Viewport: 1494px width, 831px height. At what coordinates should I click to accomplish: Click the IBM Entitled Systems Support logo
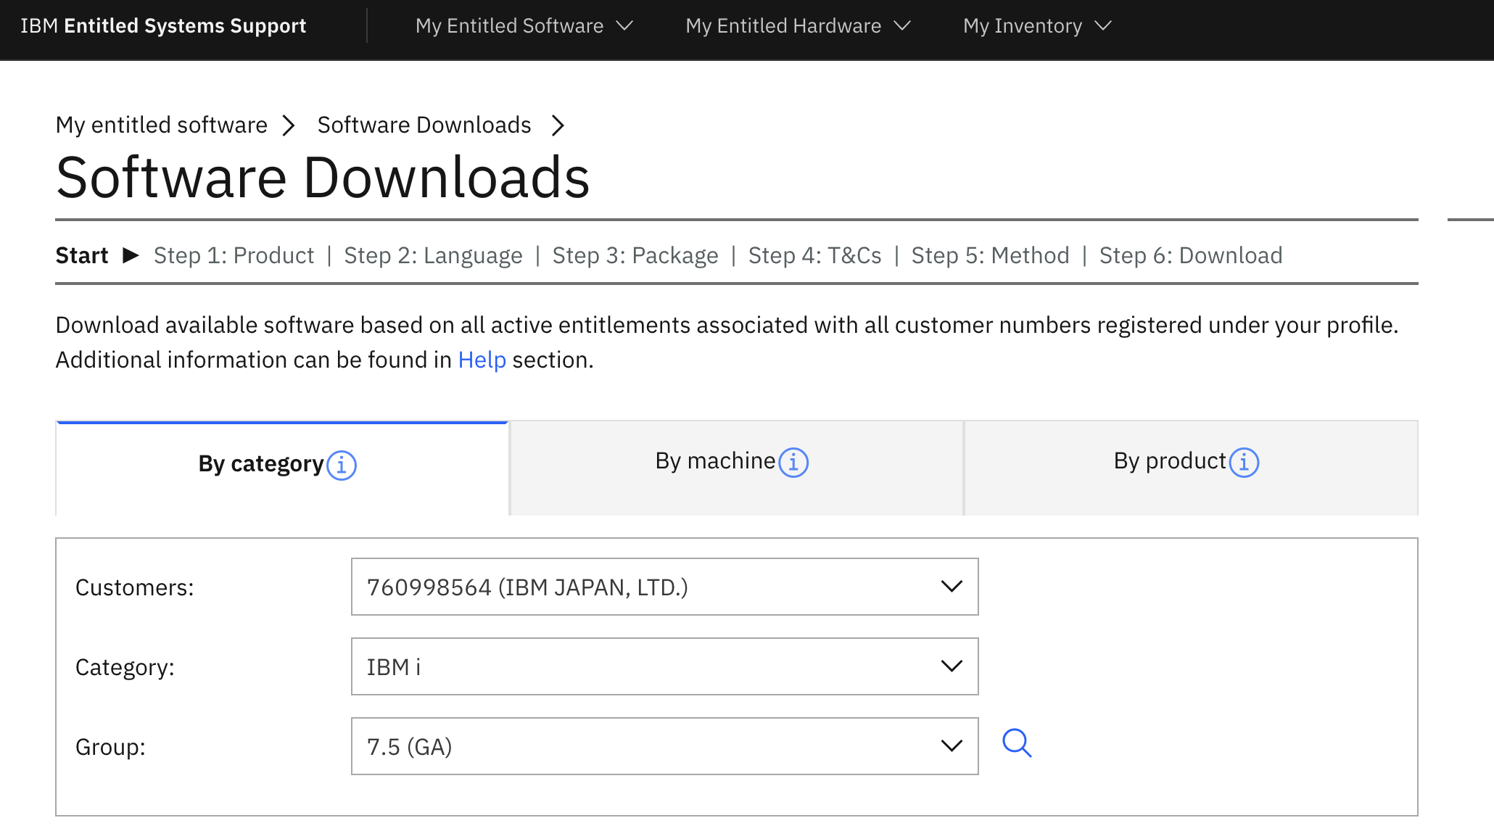point(164,25)
